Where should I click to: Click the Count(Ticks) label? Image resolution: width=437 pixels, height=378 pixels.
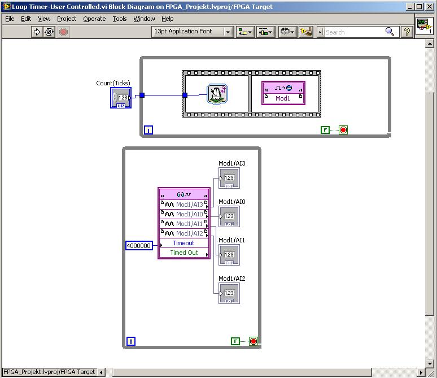click(x=113, y=83)
